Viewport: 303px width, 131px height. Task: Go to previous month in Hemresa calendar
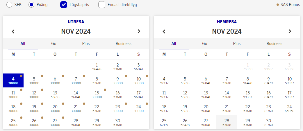164,31
